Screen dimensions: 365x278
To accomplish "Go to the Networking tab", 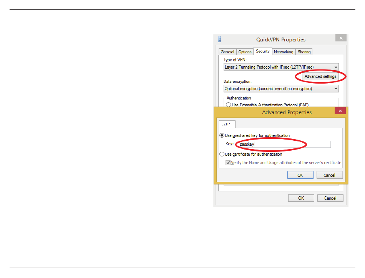I will 284,52.
